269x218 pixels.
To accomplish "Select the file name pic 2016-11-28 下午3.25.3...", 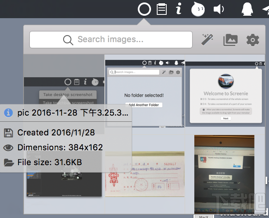I will click(x=73, y=113).
